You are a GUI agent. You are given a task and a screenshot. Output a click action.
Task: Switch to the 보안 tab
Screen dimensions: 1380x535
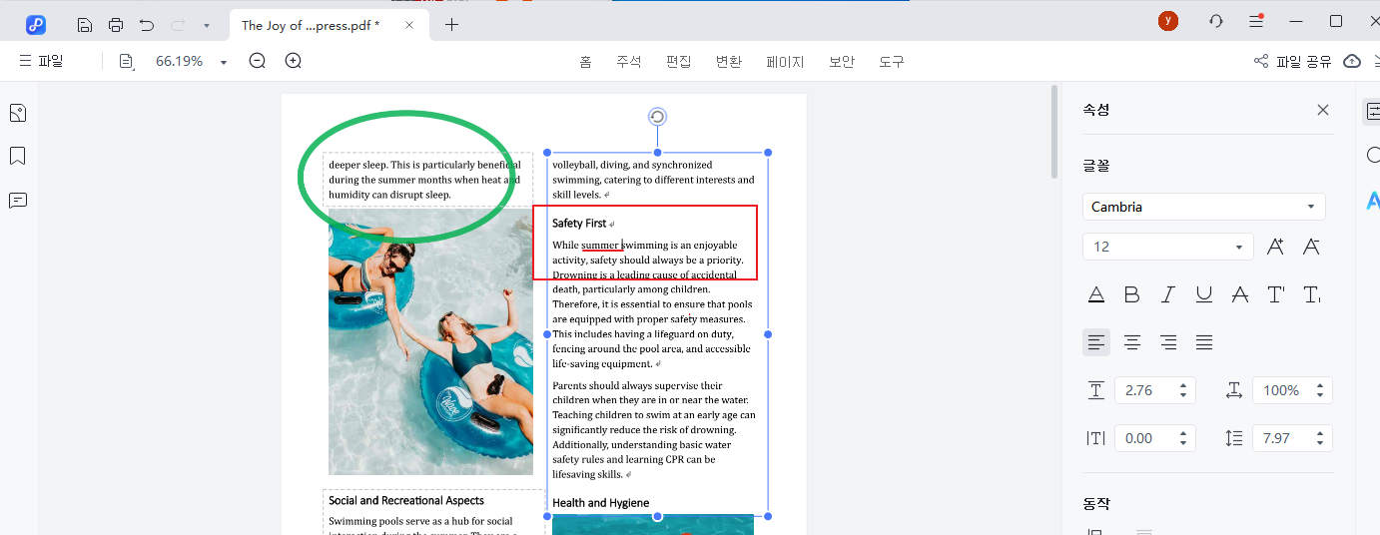842,62
